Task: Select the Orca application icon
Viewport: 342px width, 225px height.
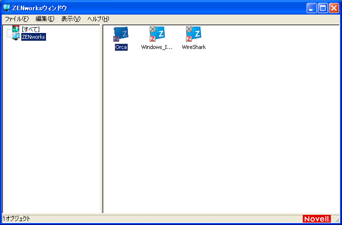Action: [121, 34]
